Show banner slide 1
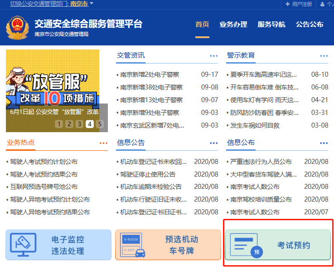The width and height of the screenshot is (334, 267). coord(59,124)
